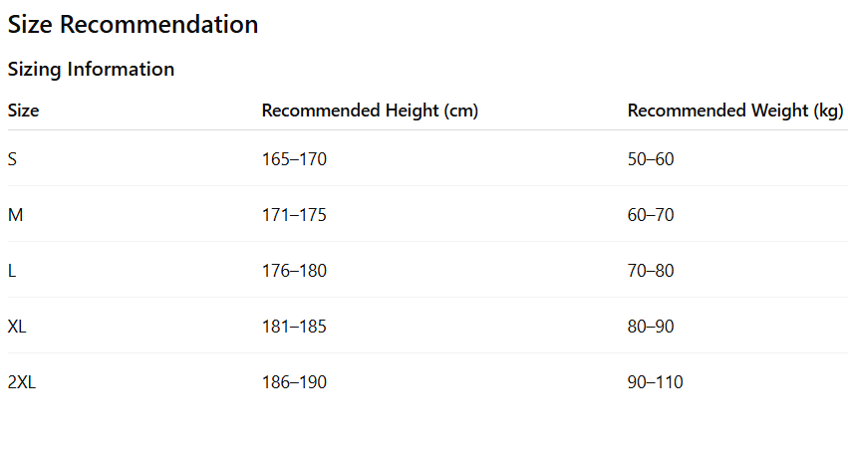This screenshot has height=450, width=848.
Task: Select the Size column header
Action: [x=24, y=111]
